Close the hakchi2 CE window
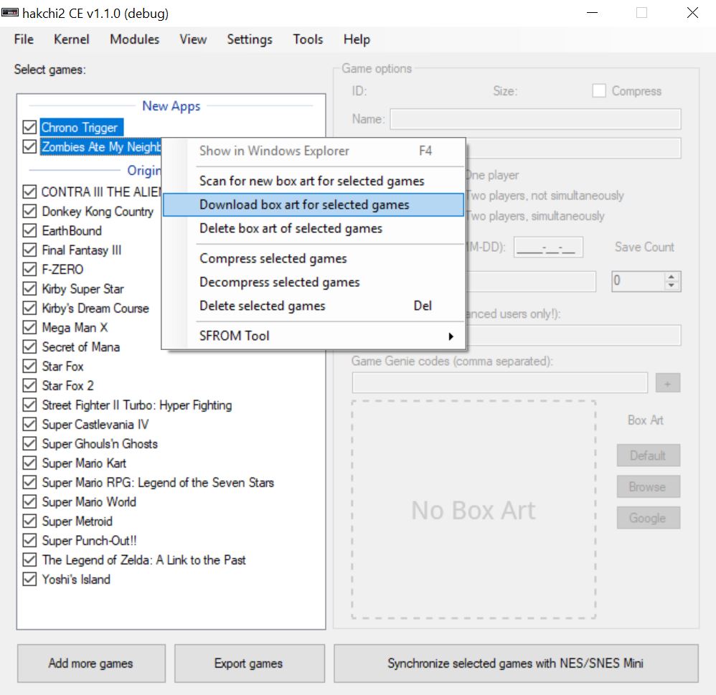 (692, 13)
